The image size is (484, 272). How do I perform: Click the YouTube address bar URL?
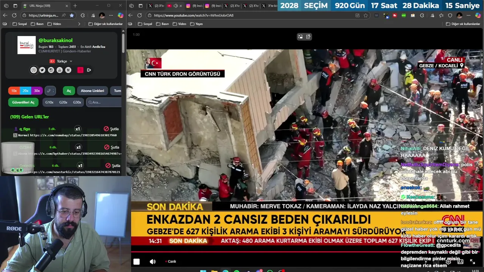(194, 15)
